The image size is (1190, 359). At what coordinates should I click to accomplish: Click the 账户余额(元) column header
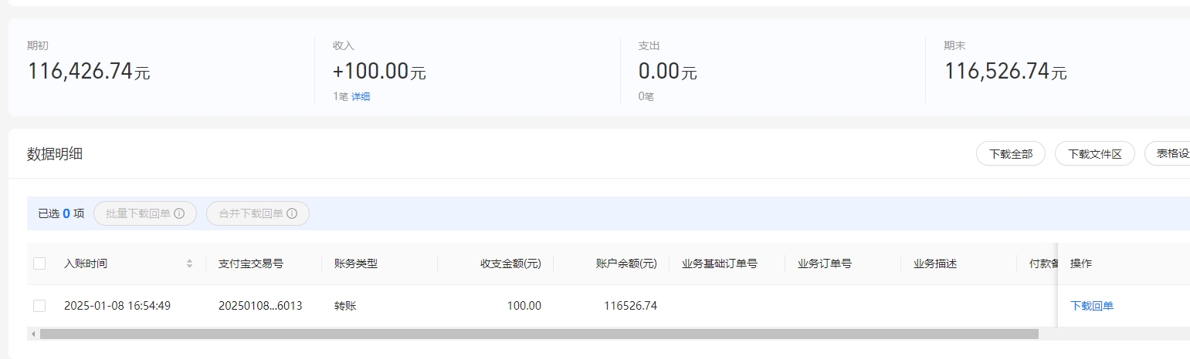click(626, 263)
